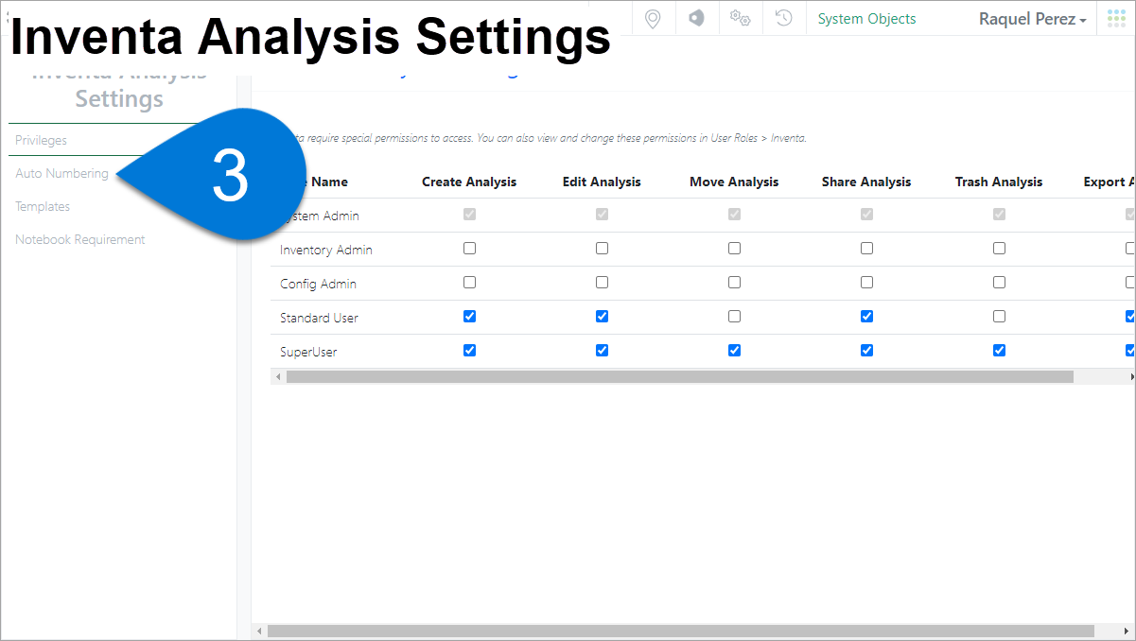1136x641 pixels.
Task: Click the Create Analysis column header
Action: point(469,182)
